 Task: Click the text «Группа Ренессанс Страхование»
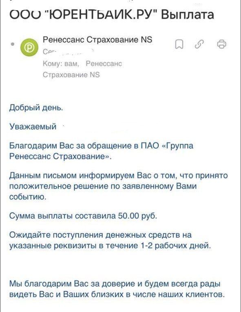pyautogui.click(x=101, y=151)
